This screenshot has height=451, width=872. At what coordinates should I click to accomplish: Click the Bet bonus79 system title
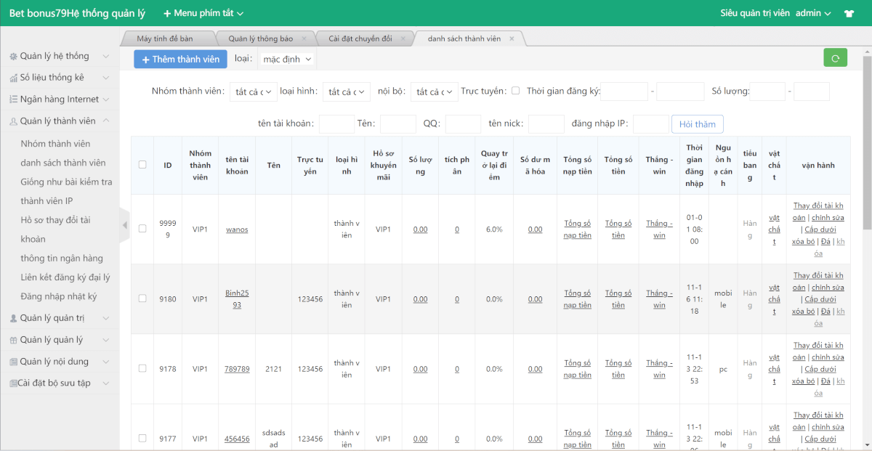click(x=77, y=13)
